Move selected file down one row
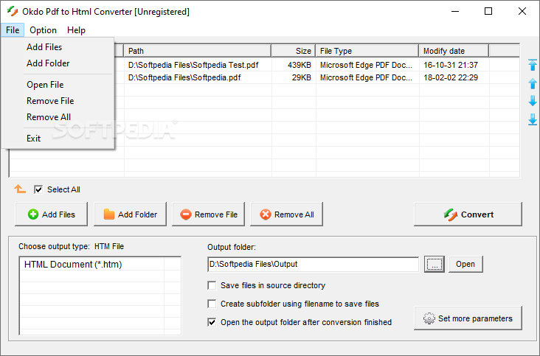 [533, 101]
